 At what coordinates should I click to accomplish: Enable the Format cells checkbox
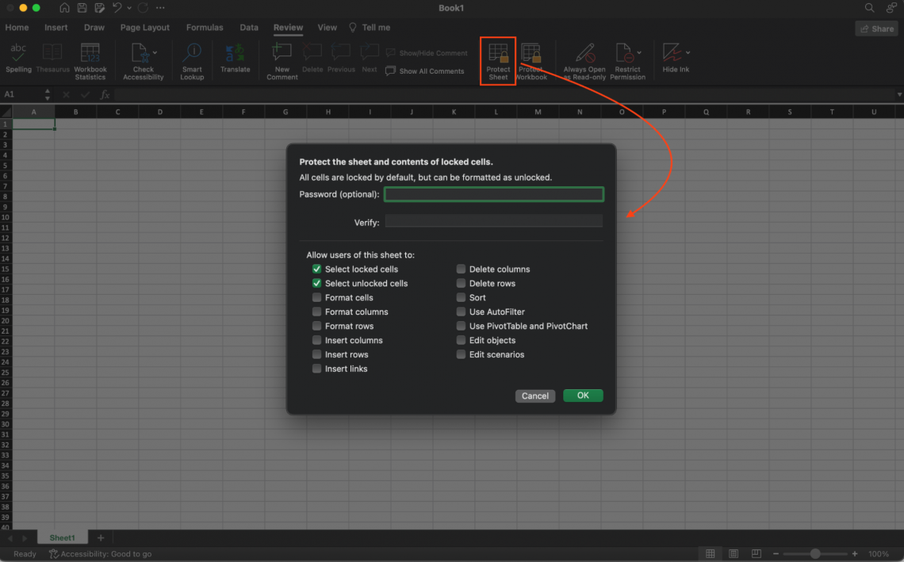click(316, 298)
